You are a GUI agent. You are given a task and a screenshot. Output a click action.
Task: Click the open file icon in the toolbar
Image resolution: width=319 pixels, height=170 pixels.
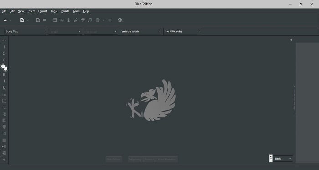(22, 20)
